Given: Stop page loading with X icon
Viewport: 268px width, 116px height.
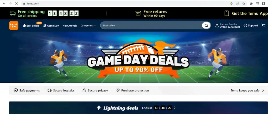Looking at the screenshot, I should 16,3.
